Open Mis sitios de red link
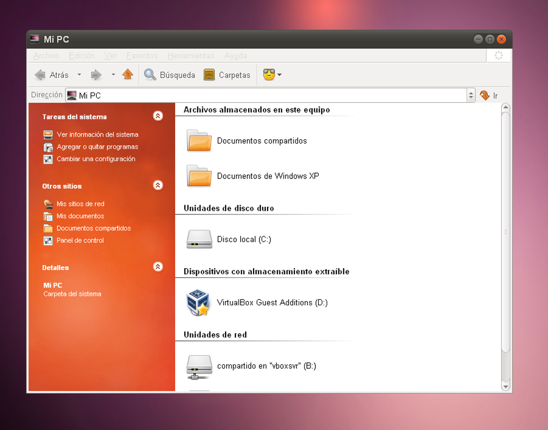 pyautogui.click(x=81, y=204)
